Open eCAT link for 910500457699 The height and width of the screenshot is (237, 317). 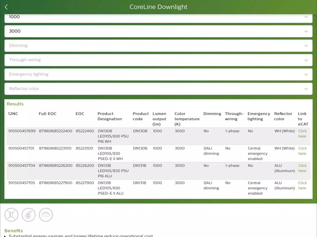[302, 134]
